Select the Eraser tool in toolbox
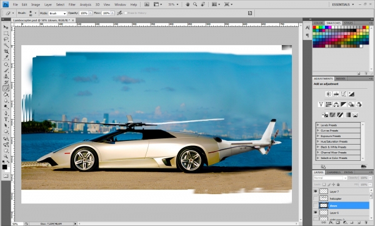375x226 pixels. tap(6, 88)
